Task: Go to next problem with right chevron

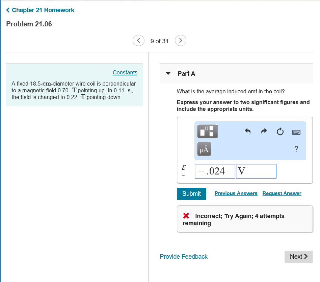Action: (x=180, y=40)
